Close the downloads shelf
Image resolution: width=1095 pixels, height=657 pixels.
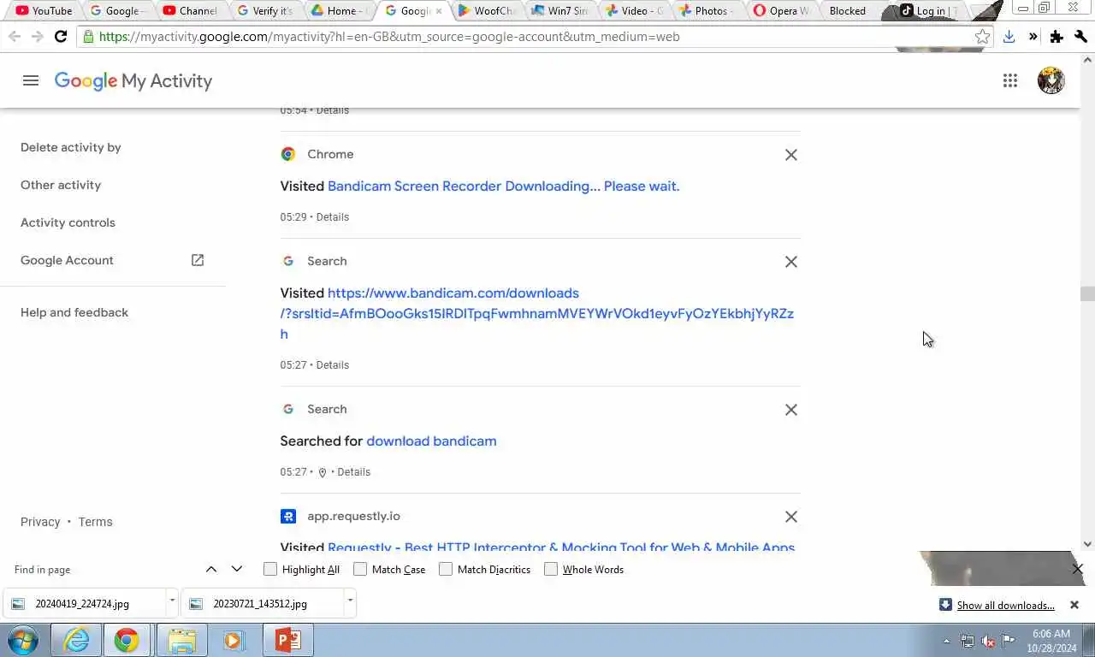pos(1074,605)
